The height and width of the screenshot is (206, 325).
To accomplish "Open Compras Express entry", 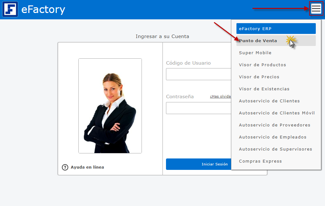I will click(x=276, y=161).
